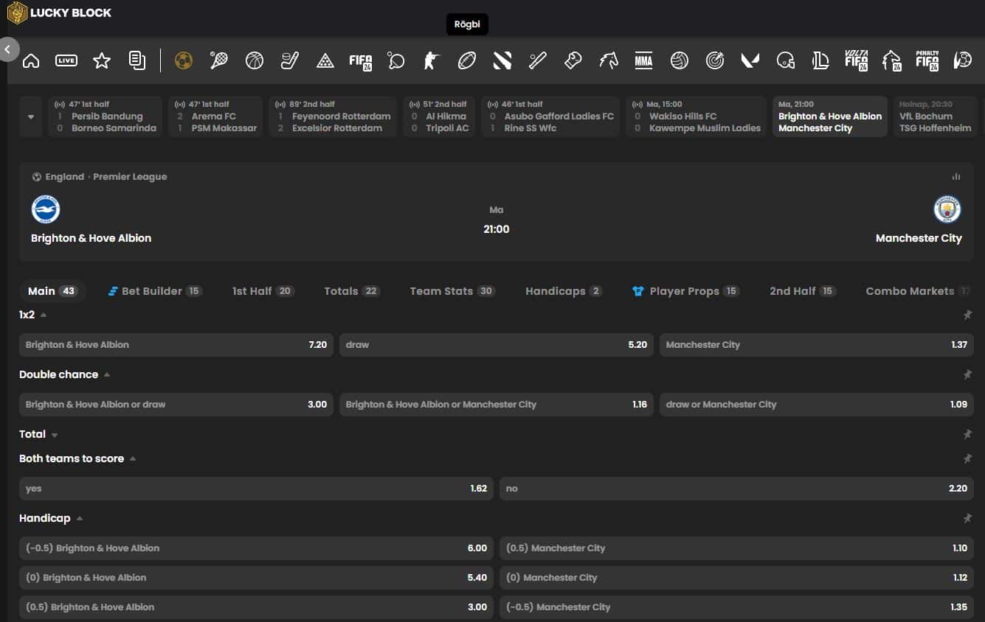This screenshot has width=985, height=622.
Task: Select the table tennis paddle icon
Action: click(396, 60)
